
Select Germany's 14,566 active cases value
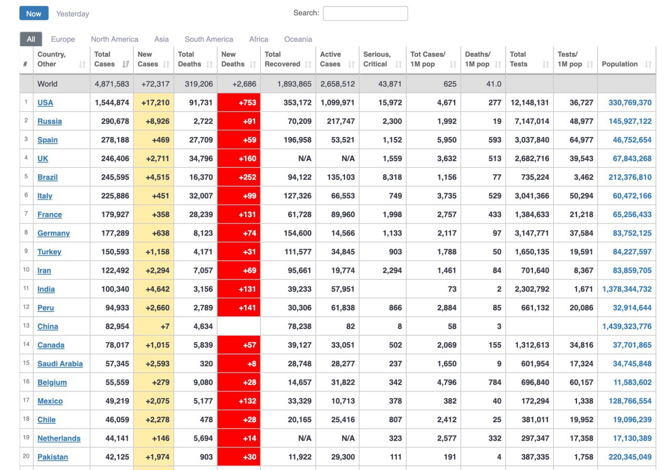pyautogui.click(x=343, y=233)
